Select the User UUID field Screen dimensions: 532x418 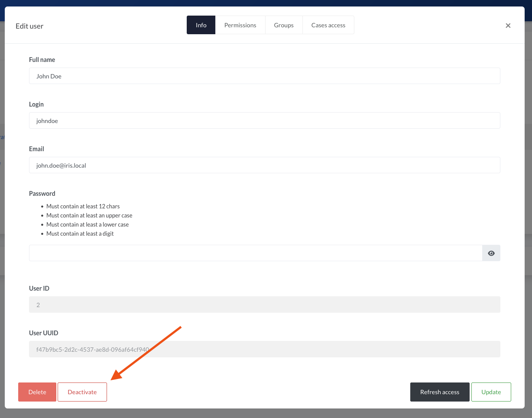(x=264, y=349)
